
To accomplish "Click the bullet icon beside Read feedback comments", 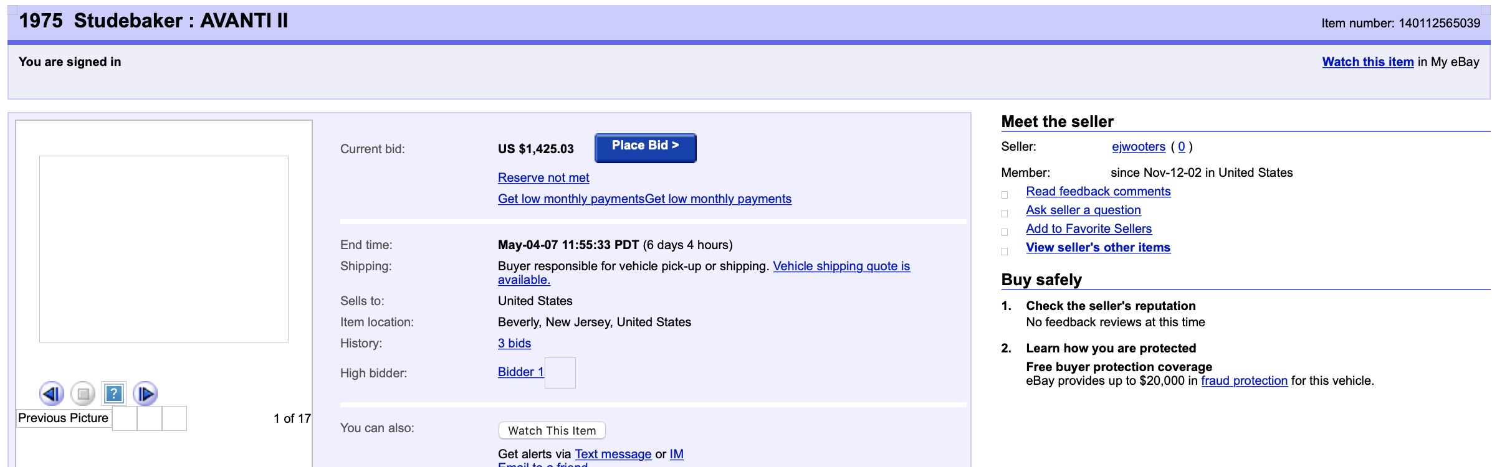I will [1005, 195].
